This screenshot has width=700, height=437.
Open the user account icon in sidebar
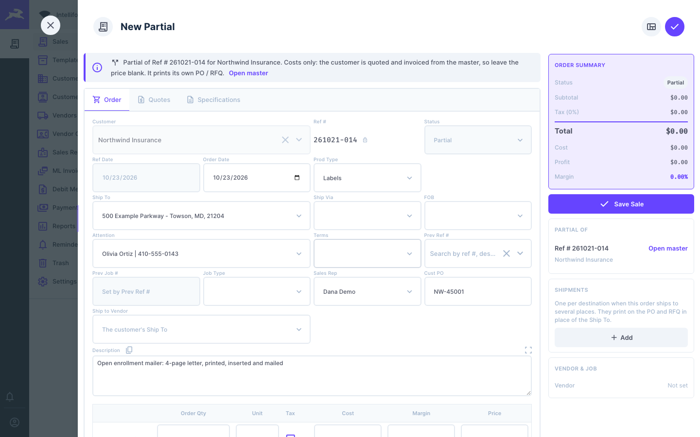pos(15,422)
